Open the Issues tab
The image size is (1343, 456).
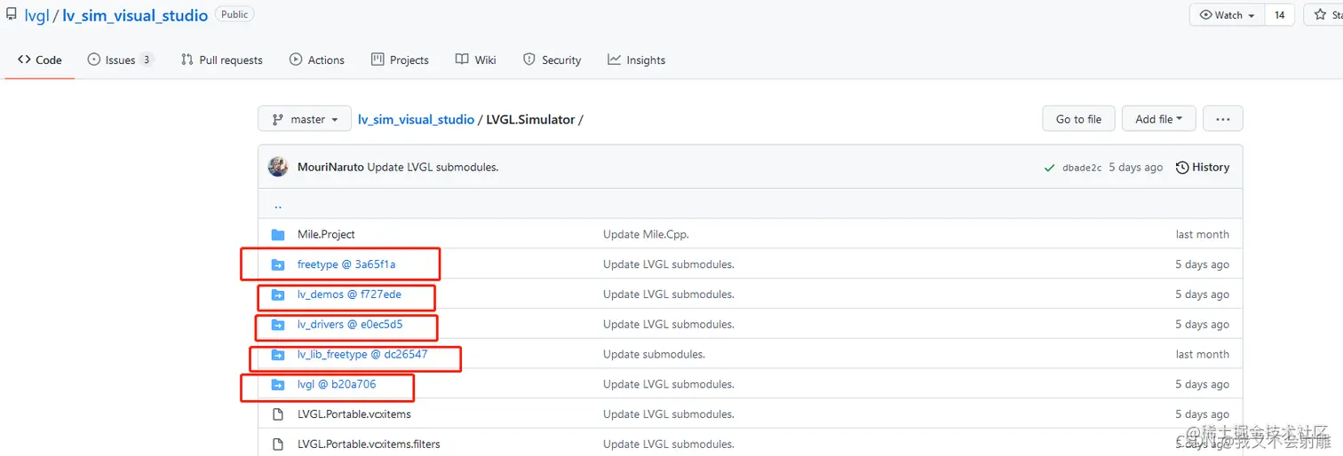click(120, 60)
